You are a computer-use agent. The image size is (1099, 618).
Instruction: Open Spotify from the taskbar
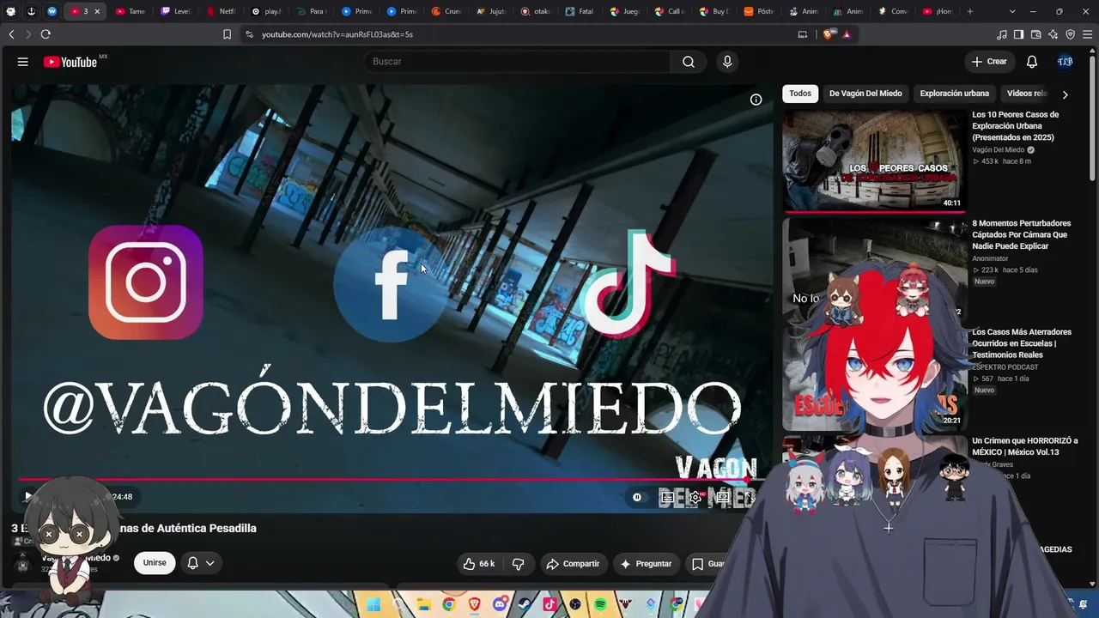click(601, 605)
